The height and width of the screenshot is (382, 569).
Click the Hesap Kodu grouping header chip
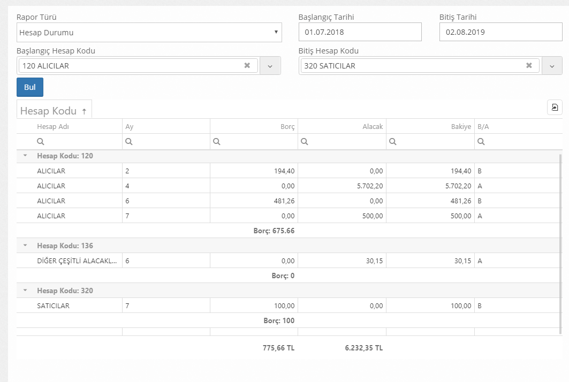click(54, 111)
